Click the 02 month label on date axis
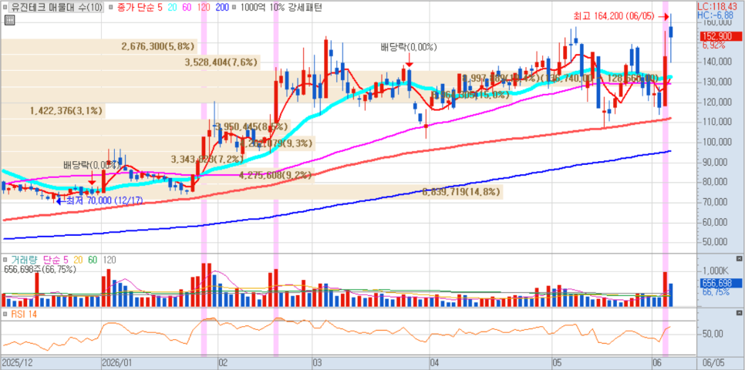Image resolution: width=745 pixels, height=370 pixels. [x=224, y=362]
